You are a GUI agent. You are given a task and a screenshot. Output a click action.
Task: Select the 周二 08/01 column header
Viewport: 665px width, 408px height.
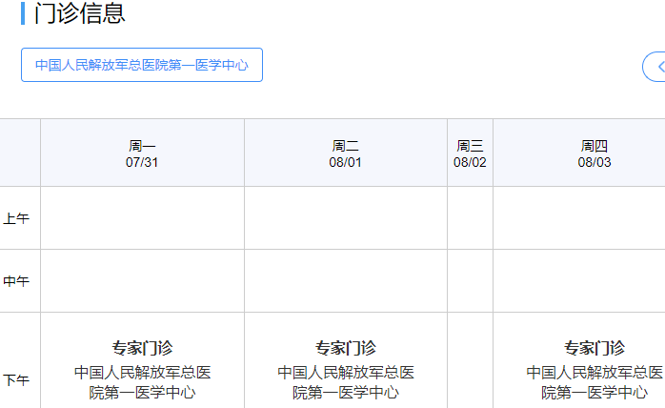point(346,153)
